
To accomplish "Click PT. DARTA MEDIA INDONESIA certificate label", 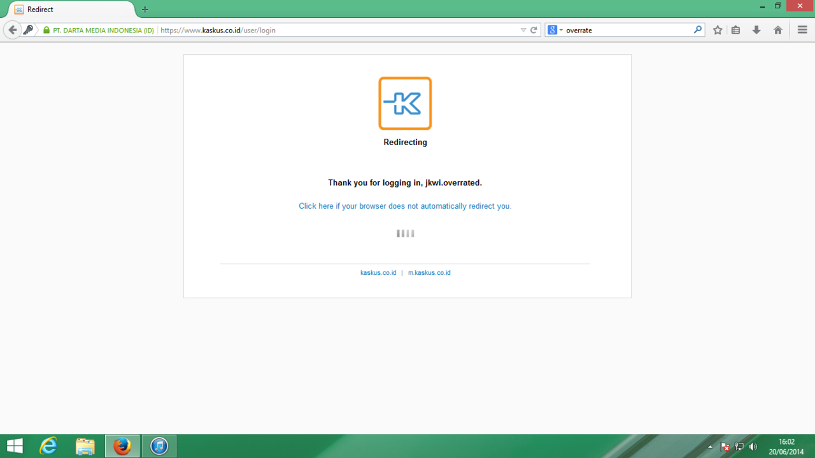I will (103, 30).
